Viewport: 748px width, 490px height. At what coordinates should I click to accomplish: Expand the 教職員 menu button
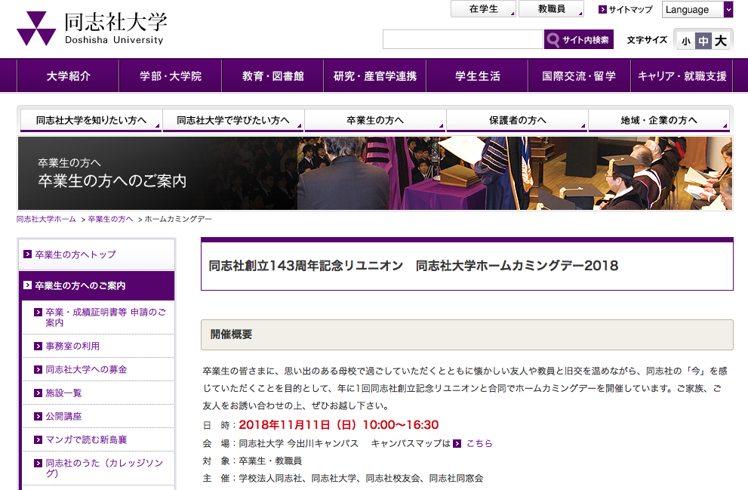click(552, 9)
